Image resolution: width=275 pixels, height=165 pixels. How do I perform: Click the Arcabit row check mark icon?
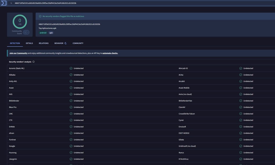tap(241, 81)
